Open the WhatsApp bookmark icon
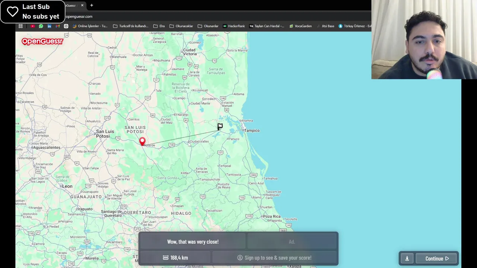477x268 pixels. pyautogui.click(x=41, y=26)
